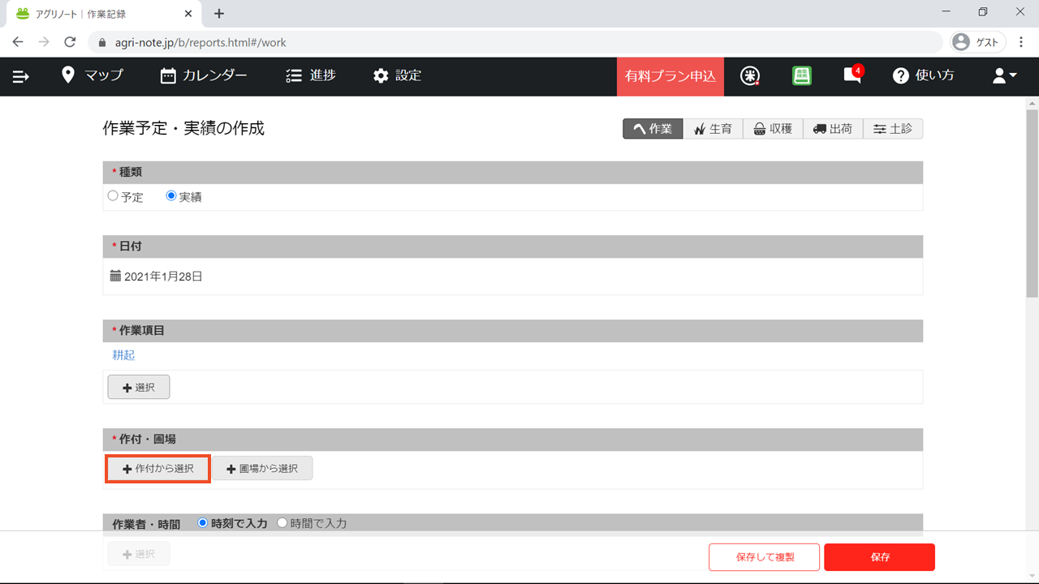1039x584 pixels.
Task: Open the Chrome three-dot menu
Action: tap(1021, 42)
